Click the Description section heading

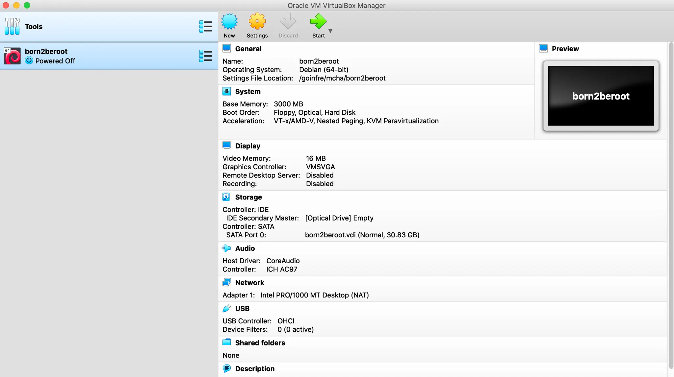[x=255, y=369]
